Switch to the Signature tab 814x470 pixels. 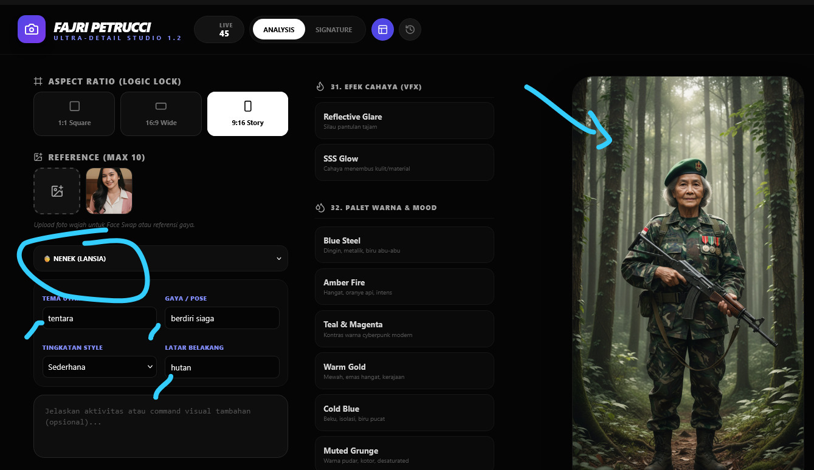click(x=334, y=29)
